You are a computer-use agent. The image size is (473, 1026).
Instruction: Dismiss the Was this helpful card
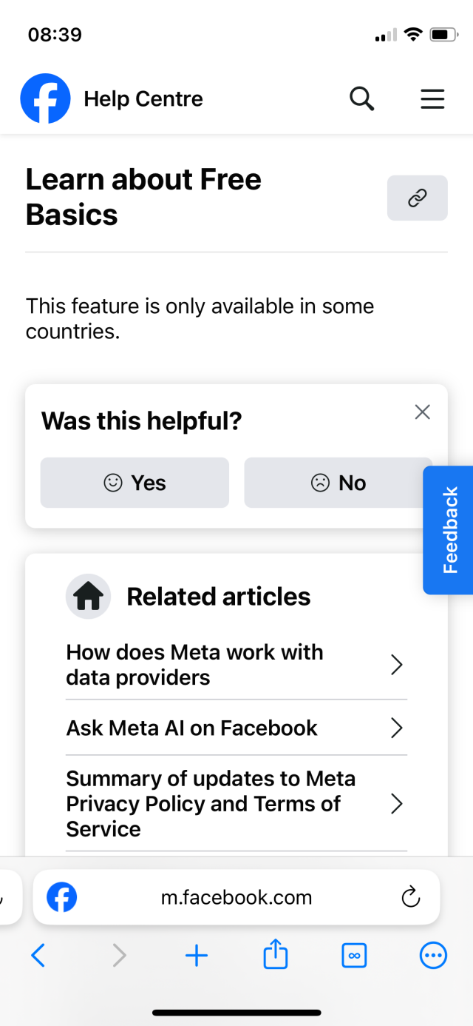[422, 412]
